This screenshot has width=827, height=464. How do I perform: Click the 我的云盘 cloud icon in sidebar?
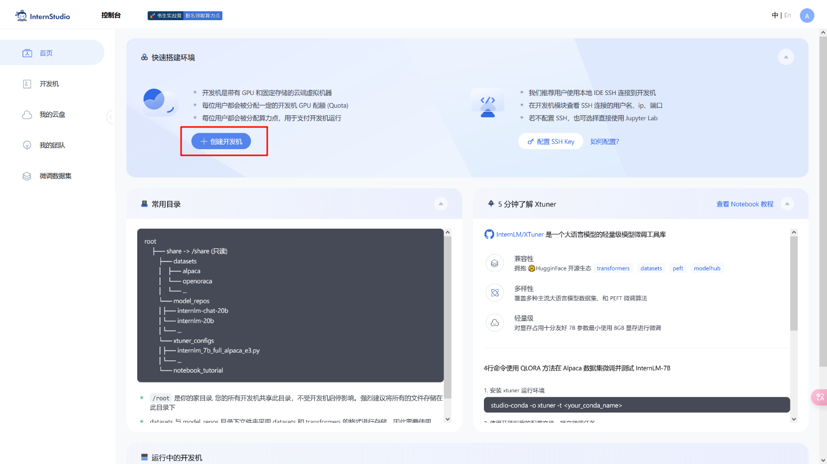tap(27, 115)
